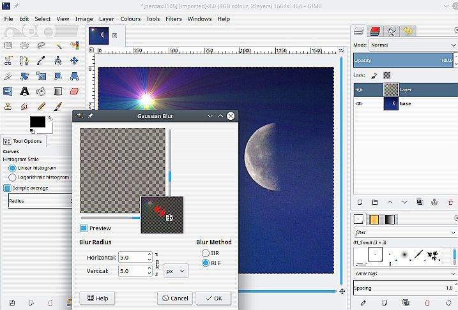Create a new layer group folder icon
Viewport: 458px width, 310px height.
coord(375,202)
